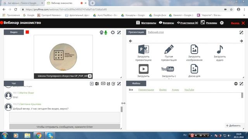Click the Загрузить презентацию PowerPoint icon
Image resolution: width=248 pixels, height=139 pixels.
[x=143, y=49]
